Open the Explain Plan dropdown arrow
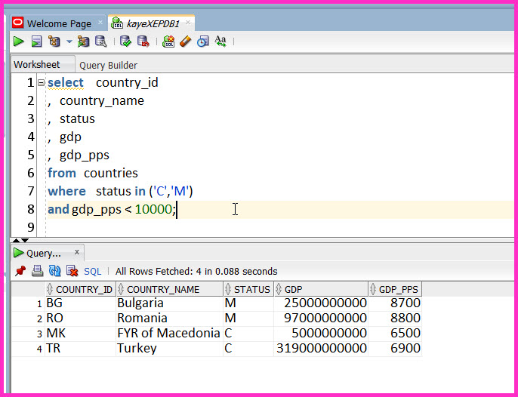The image size is (518, 397). (69, 42)
